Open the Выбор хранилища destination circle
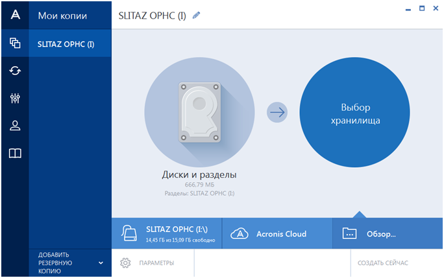The width and height of the screenshot is (444, 278). click(x=355, y=112)
